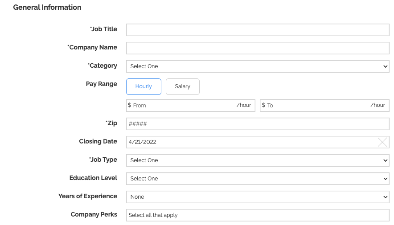The height and width of the screenshot is (225, 394).
Task: Click the Education Level chevron arrow
Action: [385, 179]
